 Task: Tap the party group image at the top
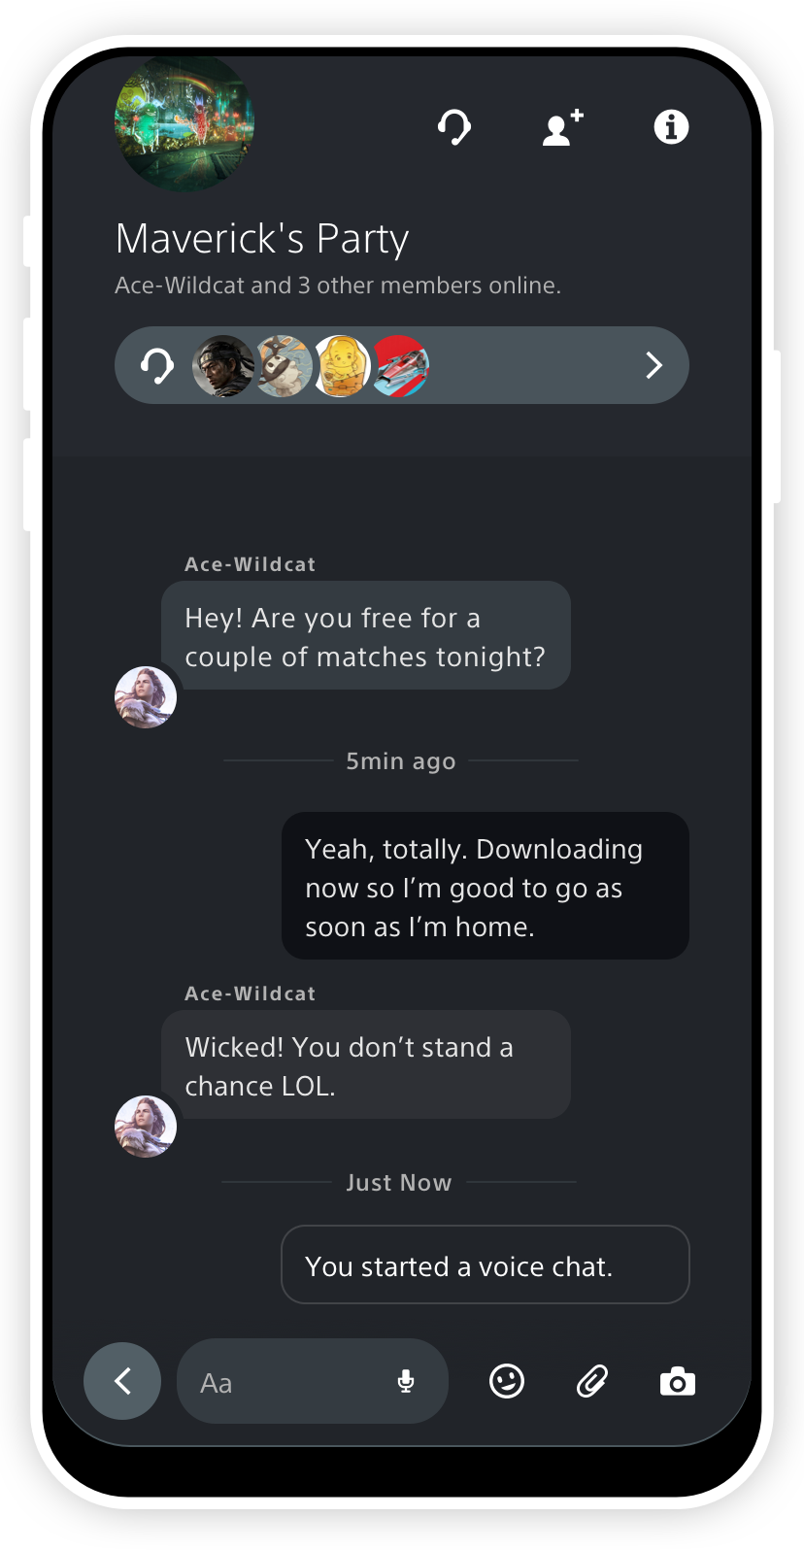click(184, 122)
